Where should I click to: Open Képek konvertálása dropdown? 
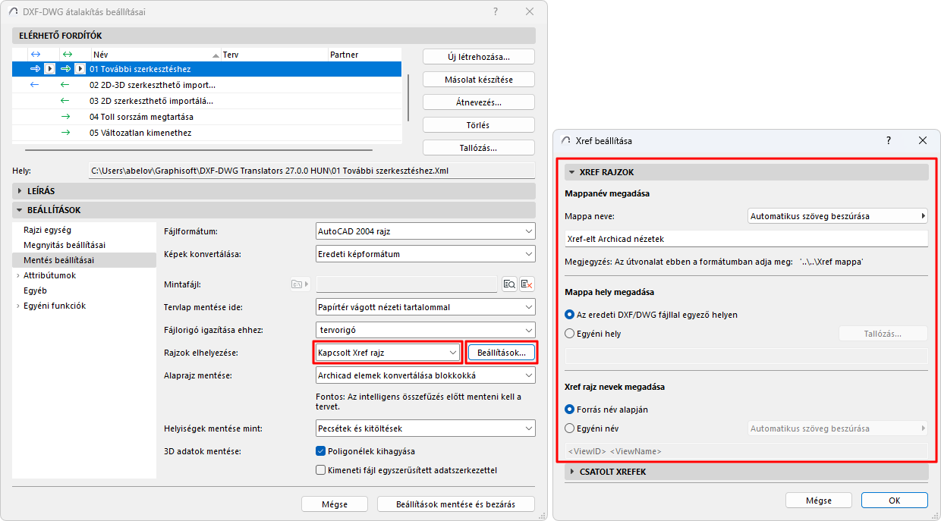[426, 254]
